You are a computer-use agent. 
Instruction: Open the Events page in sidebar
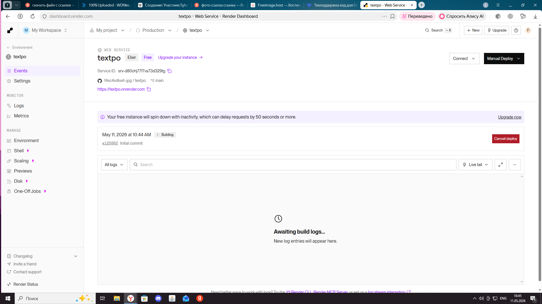coord(42,71)
